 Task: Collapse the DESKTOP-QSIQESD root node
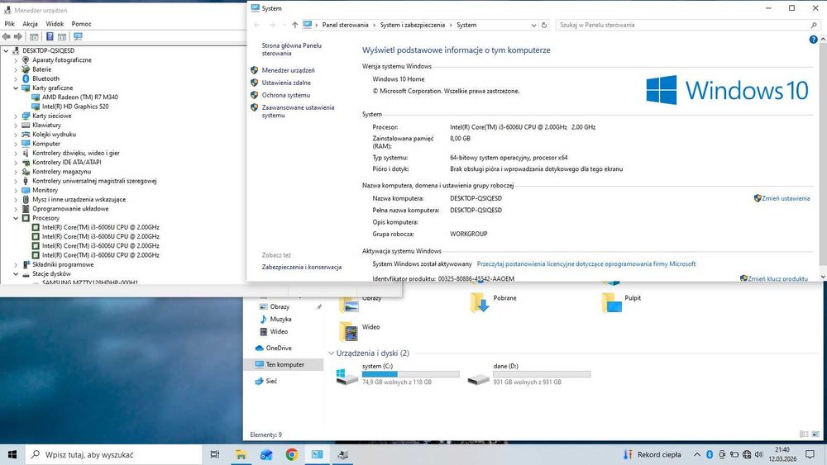[6, 51]
